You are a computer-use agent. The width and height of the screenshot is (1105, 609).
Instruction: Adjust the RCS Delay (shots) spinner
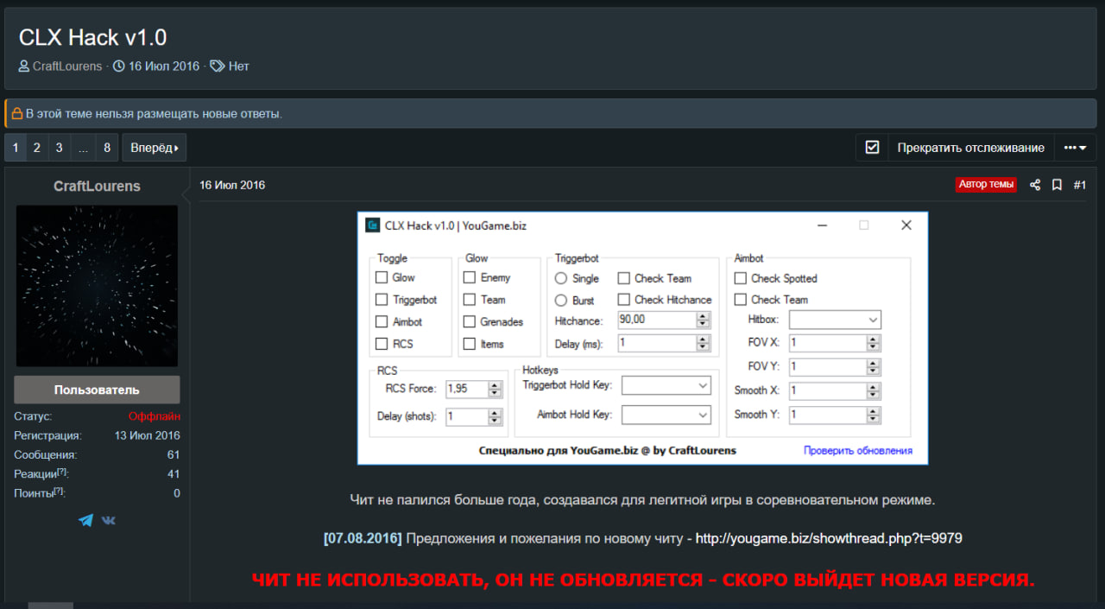click(495, 416)
